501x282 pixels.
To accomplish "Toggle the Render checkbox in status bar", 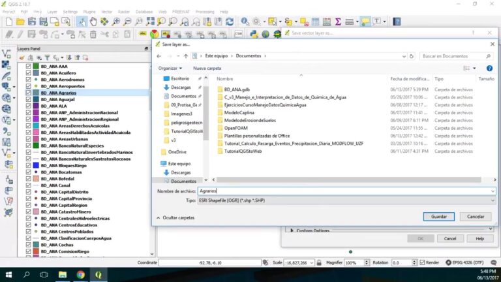I will pyautogui.click(x=422, y=262).
